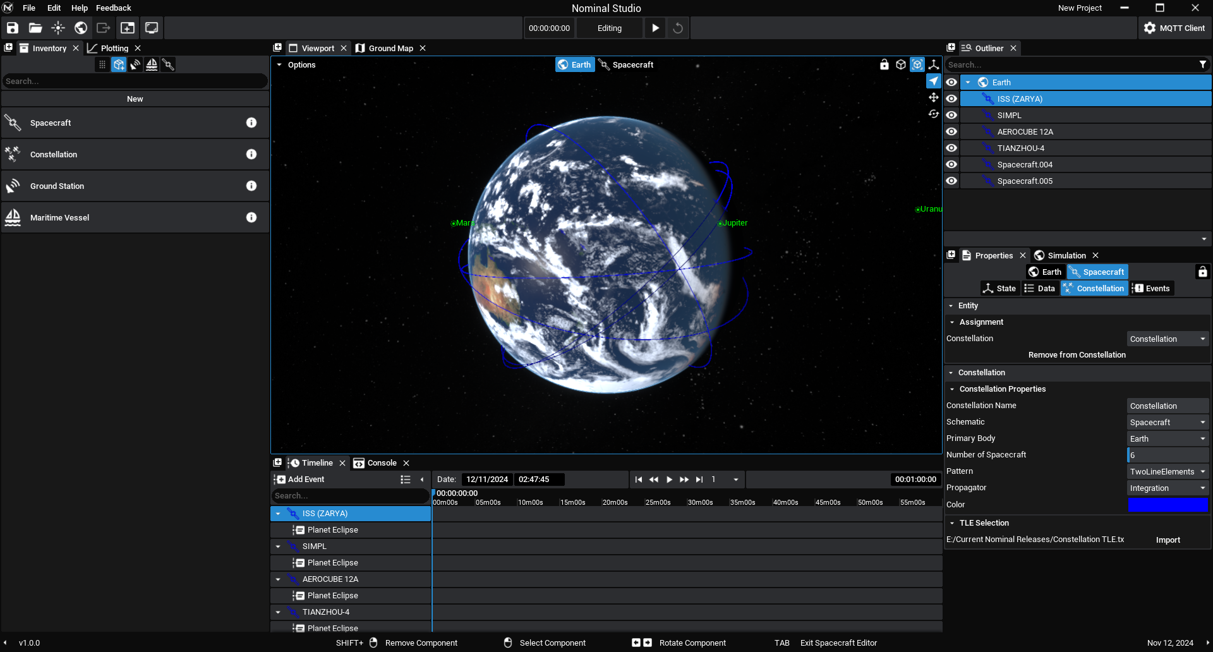Open the Feedback menu
Screen dimensions: 1213x652
click(x=113, y=8)
